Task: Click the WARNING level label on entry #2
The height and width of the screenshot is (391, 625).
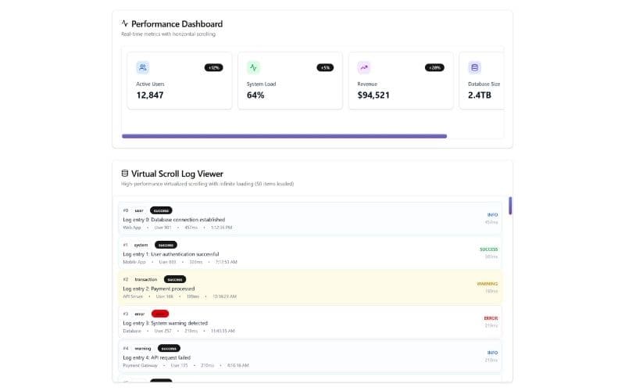Action: click(x=487, y=284)
